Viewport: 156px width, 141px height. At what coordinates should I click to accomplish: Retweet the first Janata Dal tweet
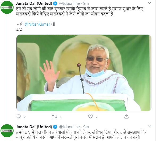coord(55,116)
